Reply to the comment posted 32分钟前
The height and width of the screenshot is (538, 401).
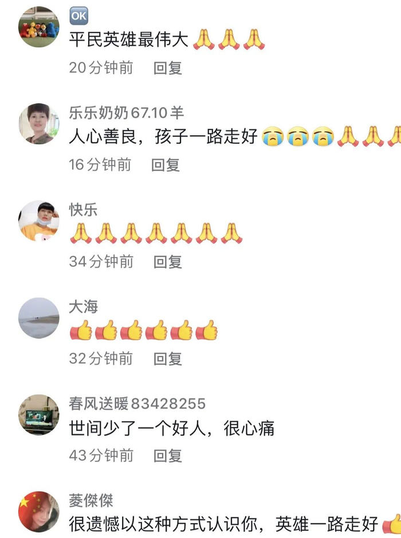pos(167,359)
